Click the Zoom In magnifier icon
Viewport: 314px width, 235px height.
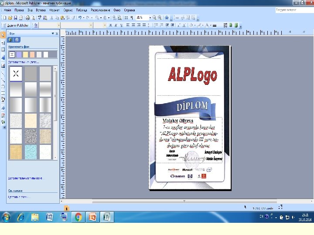[160, 17]
